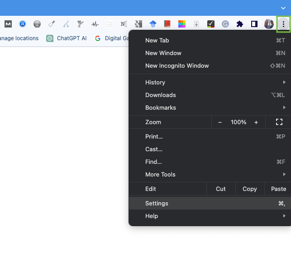Open the Extensions puzzle piece icon

tap(240, 24)
